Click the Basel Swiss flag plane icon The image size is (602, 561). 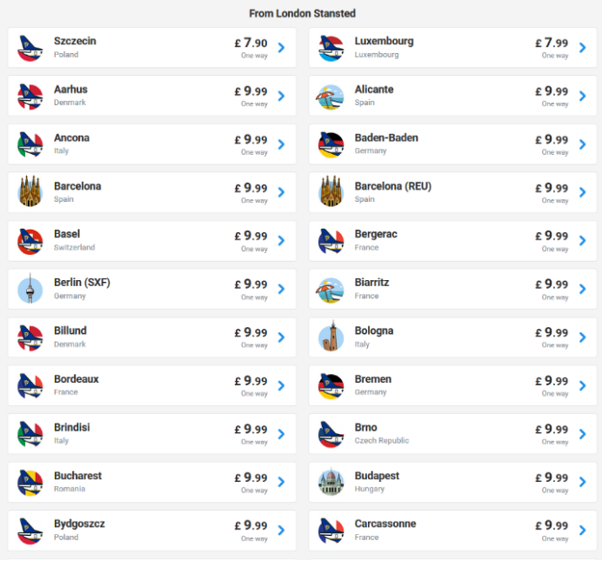pos(30,242)
